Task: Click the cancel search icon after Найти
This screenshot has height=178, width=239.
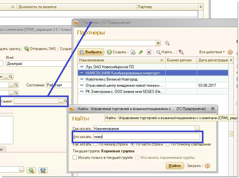Action: point(181,52)
